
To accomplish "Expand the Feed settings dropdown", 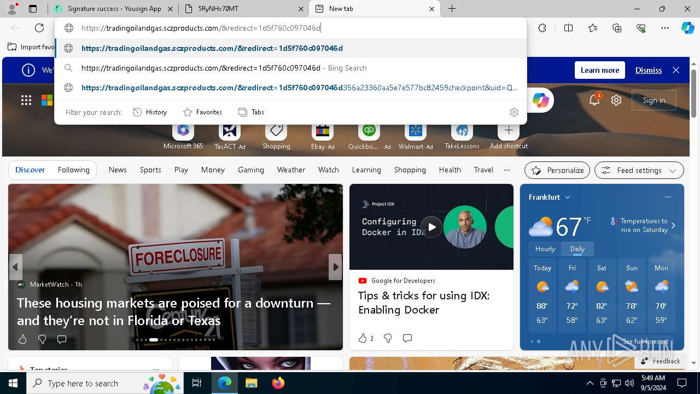I will click(639, 170).
